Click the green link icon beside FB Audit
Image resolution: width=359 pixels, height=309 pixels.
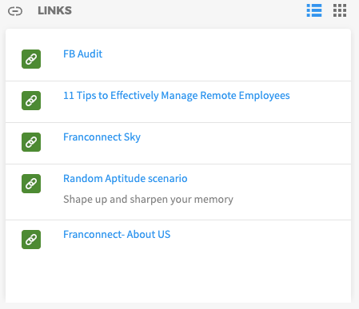pyautogui.click(x=31, y=59)
